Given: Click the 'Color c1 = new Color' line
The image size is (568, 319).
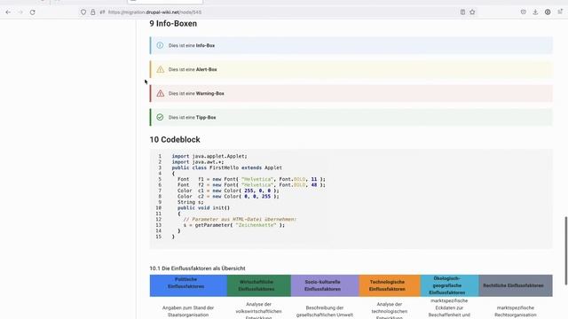Looking at the screenshot, I should click(228, 191).
